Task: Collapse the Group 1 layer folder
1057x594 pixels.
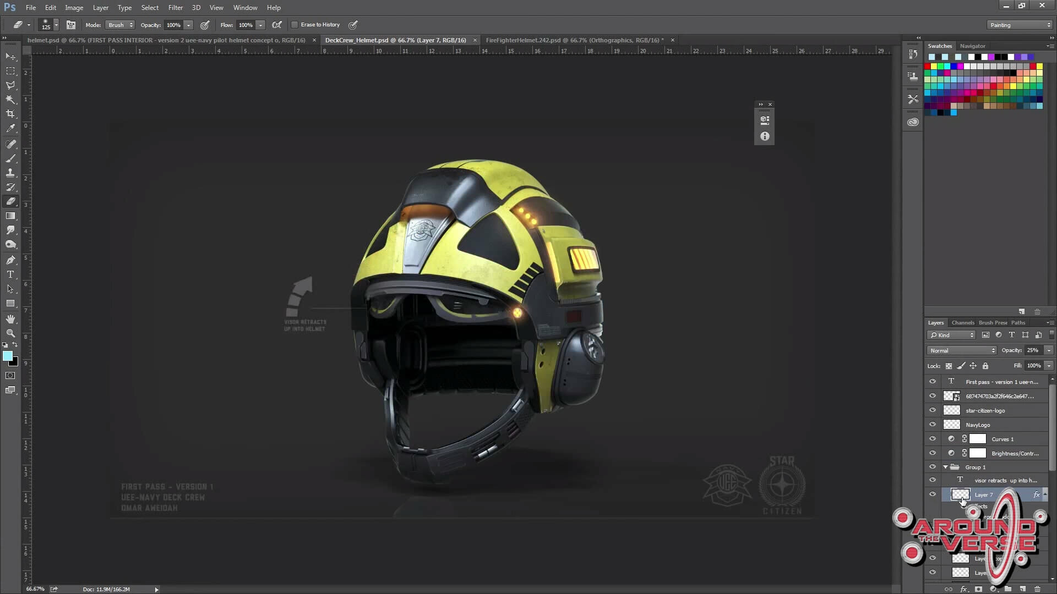Action: (946, 467)
